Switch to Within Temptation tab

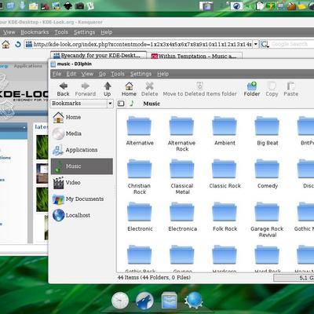point(195,56)
